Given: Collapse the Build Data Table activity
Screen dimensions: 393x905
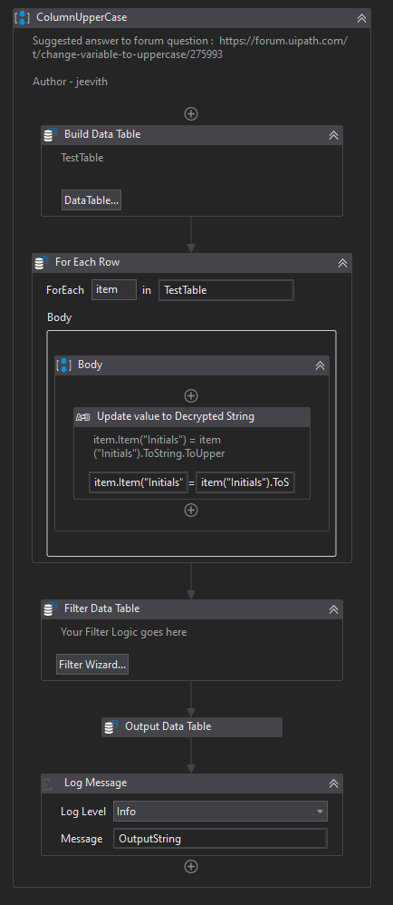Looking at the screenshot, I should (333, 135).
